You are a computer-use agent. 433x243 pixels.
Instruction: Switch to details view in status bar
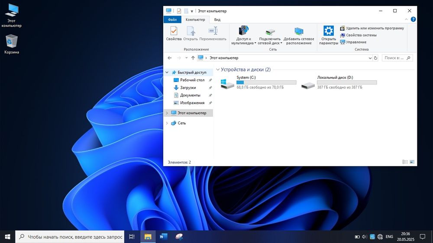tap(405, 162)
